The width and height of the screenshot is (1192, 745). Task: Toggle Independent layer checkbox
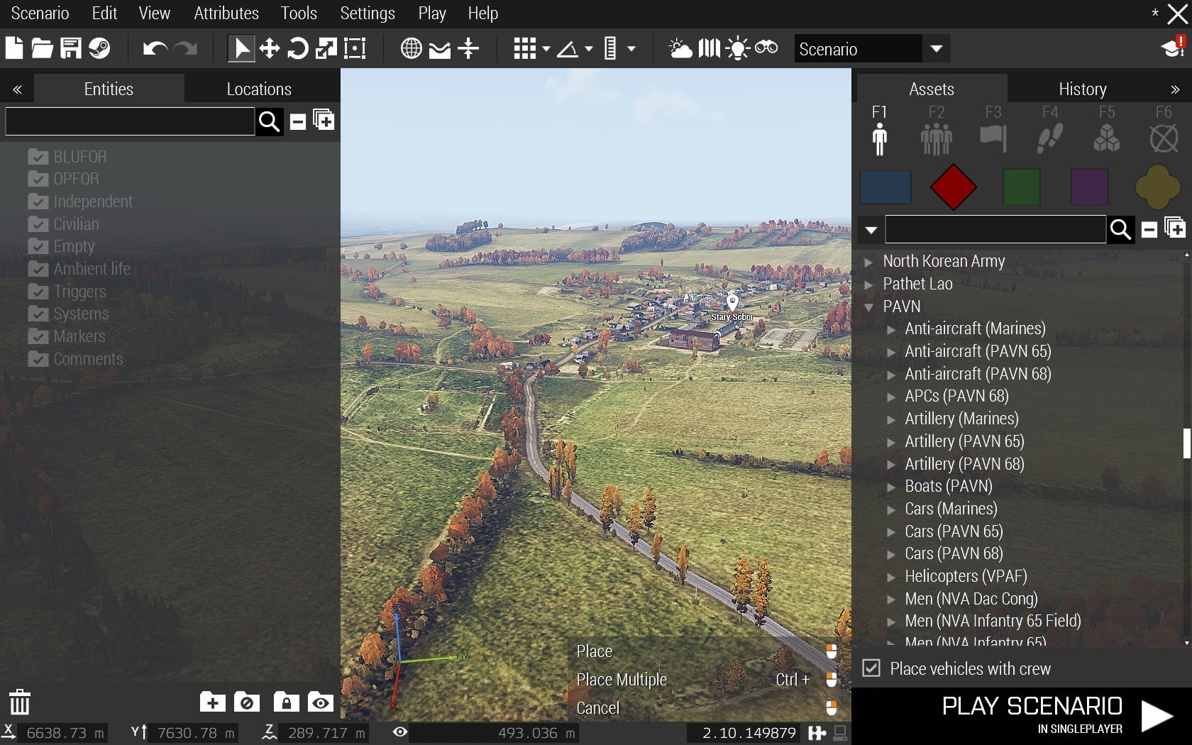click(x=38, y=202)
